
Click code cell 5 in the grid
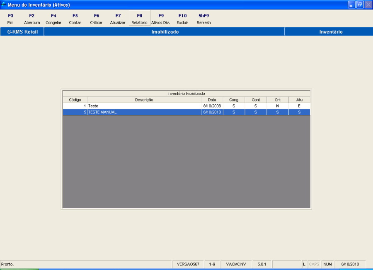[x=75, y=112]
